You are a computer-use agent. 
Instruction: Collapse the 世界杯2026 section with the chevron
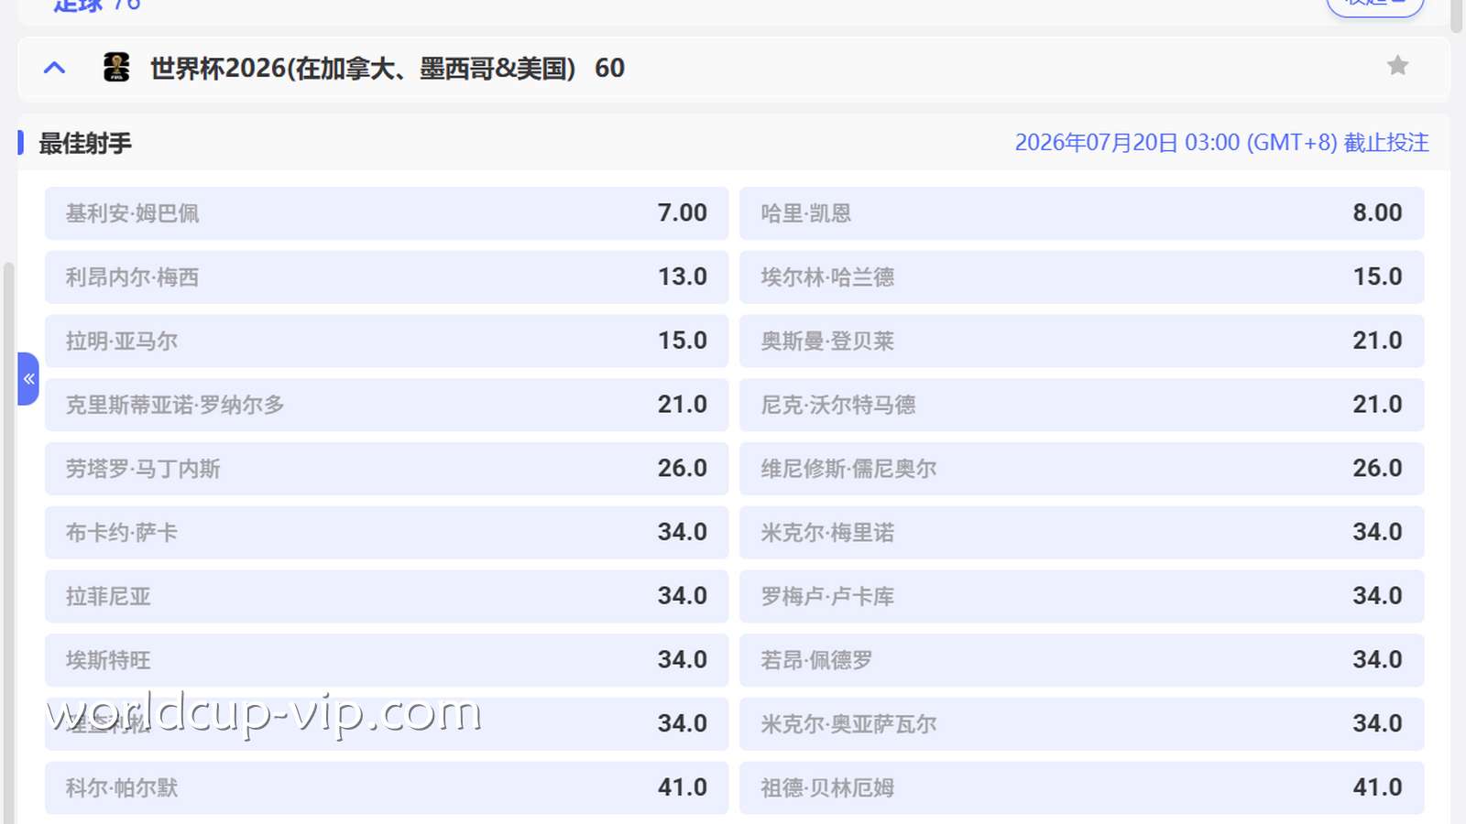point(54,67)
